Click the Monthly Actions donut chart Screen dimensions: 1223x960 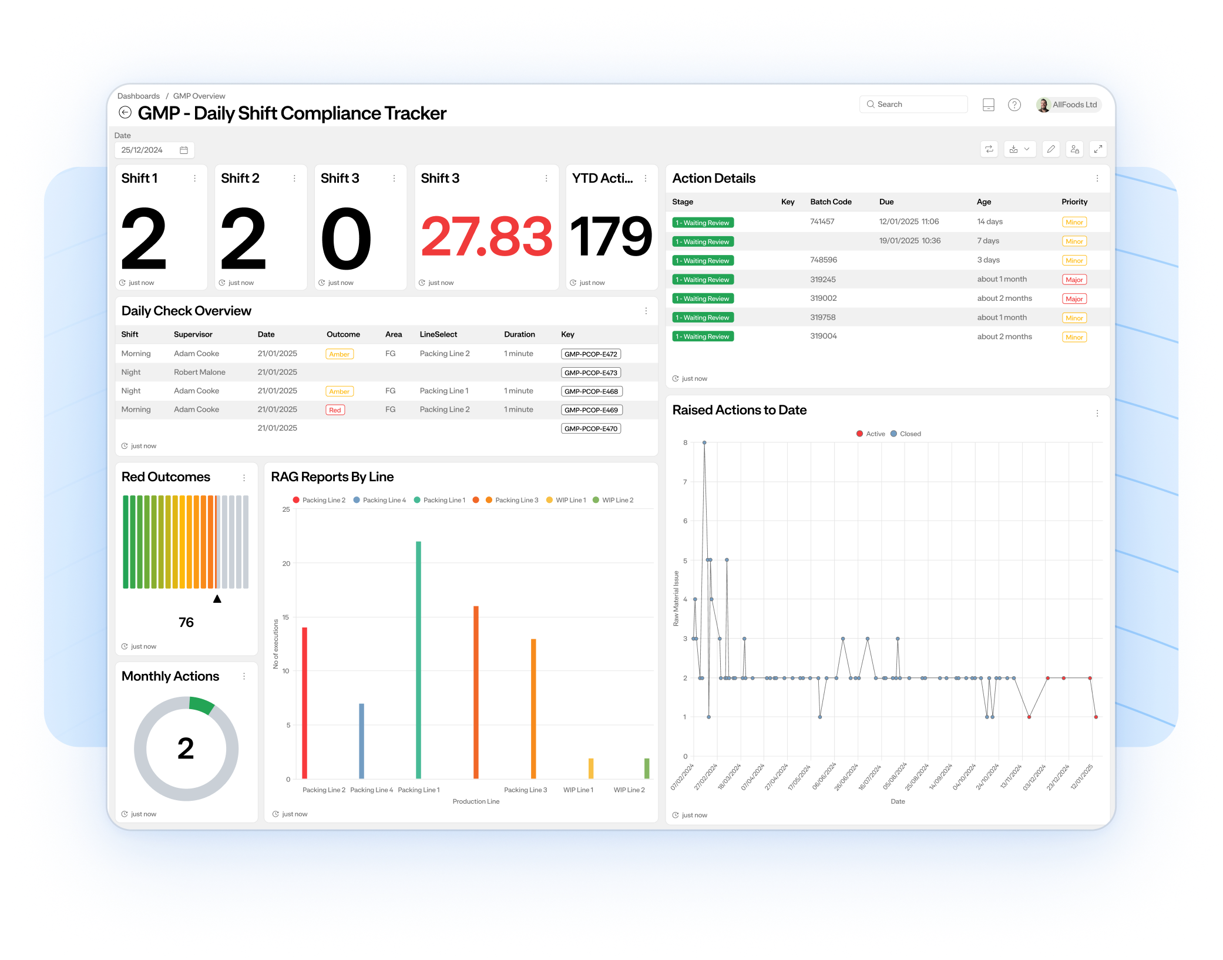pos(186,748)
